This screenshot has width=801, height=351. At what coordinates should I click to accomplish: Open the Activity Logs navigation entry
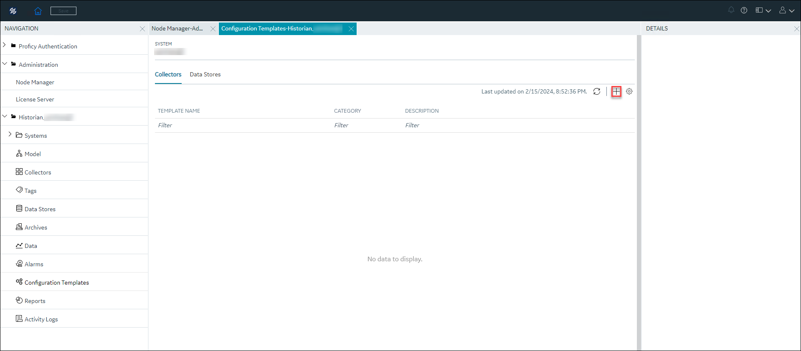[x=41, y=319]
